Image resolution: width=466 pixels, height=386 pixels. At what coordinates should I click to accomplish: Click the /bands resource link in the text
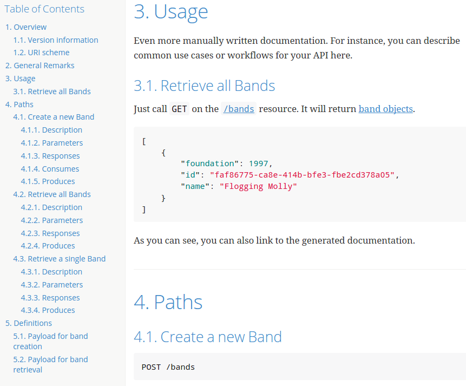(238, 109)
